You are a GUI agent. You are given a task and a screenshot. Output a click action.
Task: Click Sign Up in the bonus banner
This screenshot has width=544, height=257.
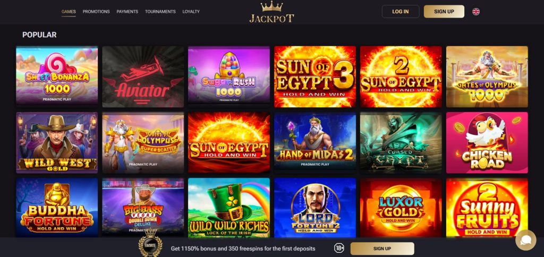[382, 249]
